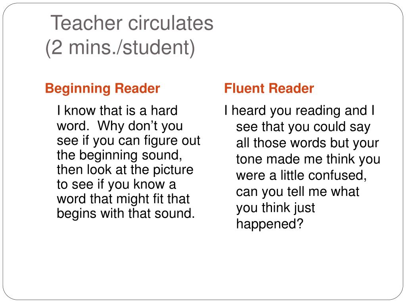
Task: Click the line 'then look at the picture'
Action: tap(125, 169)
